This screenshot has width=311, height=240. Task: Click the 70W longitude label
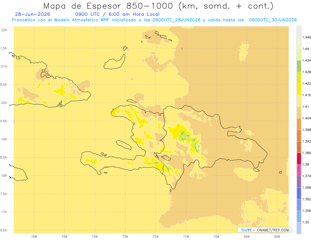pyautogui.click(x=216, y=236)
